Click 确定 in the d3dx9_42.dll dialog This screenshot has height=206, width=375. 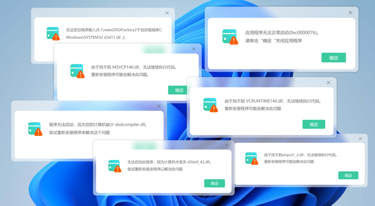pyautogui.click(x=214, y=183)
